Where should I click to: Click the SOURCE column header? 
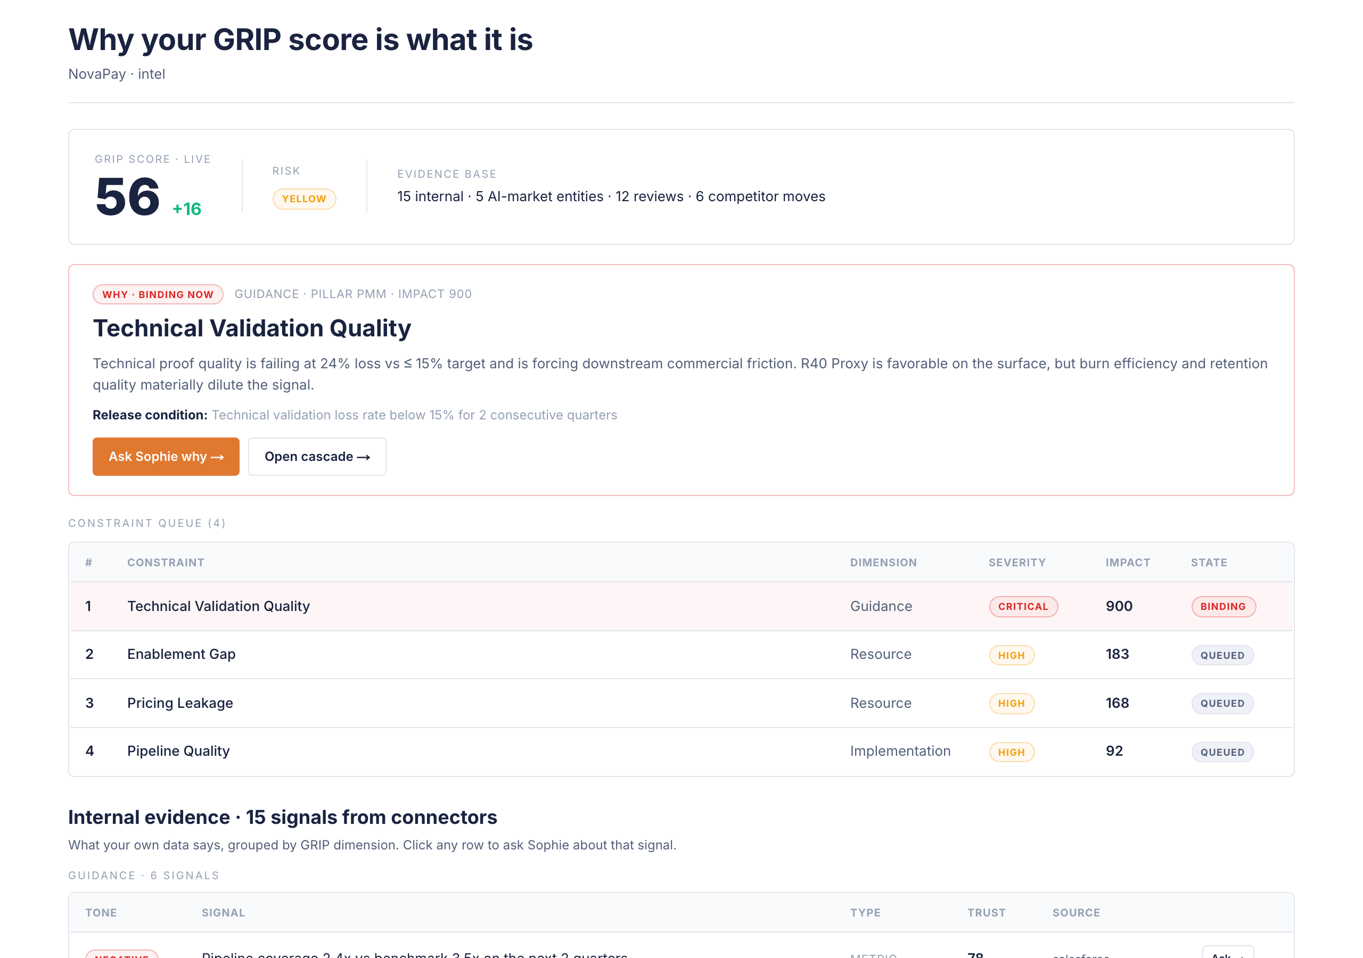pos(1076,913)
